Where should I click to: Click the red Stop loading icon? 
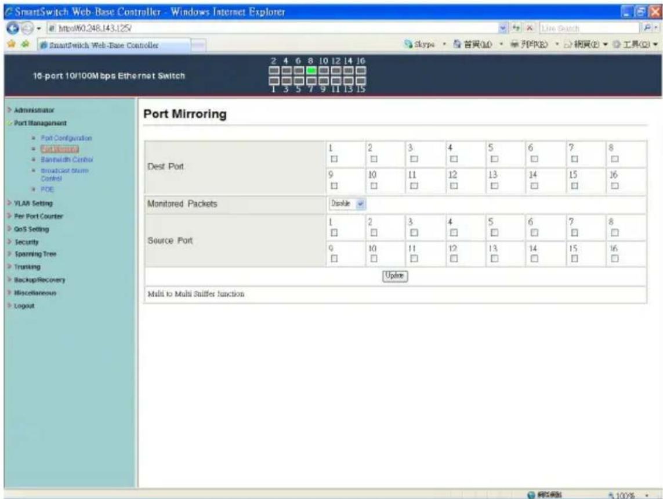(529, 28)
